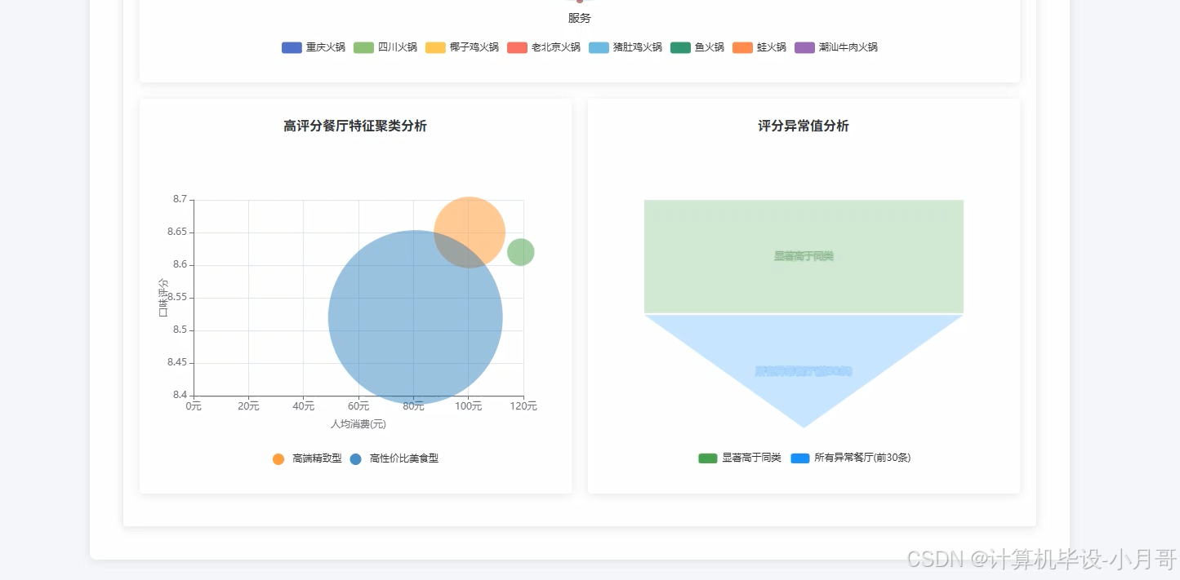This screenshot has height=580, width=1180.
Task: Toggle the 重庆火锅 legend item
Action: click(314, 47)
